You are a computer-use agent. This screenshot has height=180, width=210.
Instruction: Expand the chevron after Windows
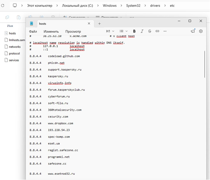[x=121, y=6]
